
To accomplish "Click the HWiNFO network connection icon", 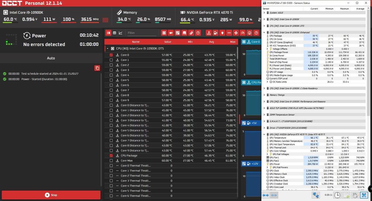I will click(x=315, y=195).
